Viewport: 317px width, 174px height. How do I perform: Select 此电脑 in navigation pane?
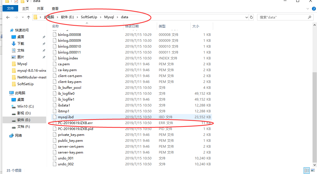pos(20,93)
